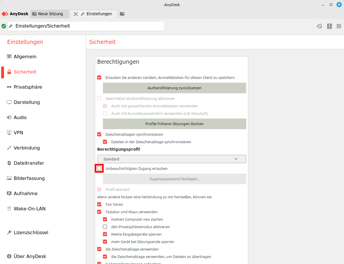Click wrench icon in address field
Screen dimensions: 344x264
pos(11,26)
